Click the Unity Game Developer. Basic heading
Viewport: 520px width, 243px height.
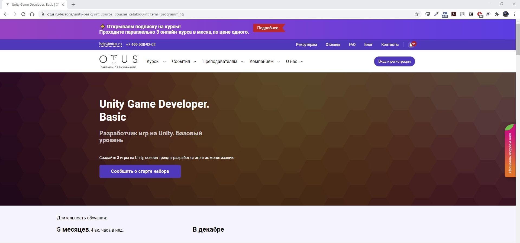(x=154, y=110)
